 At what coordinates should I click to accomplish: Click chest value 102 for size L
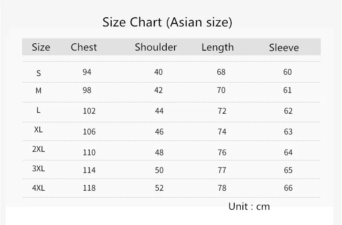89,111
